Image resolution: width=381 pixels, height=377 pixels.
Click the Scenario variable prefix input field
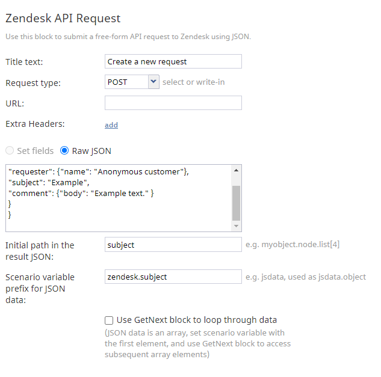click(x=173, y=277)
